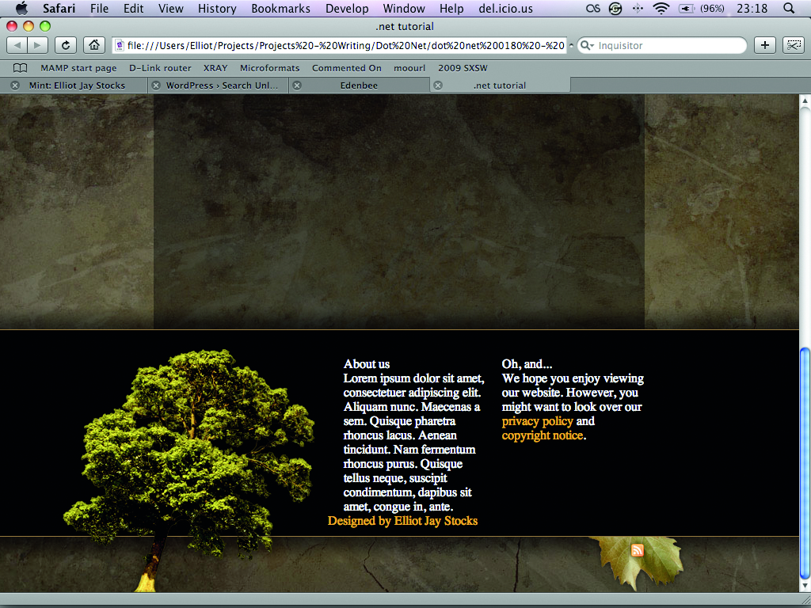Open the moourl bookmark

click(x=409, y=68)
